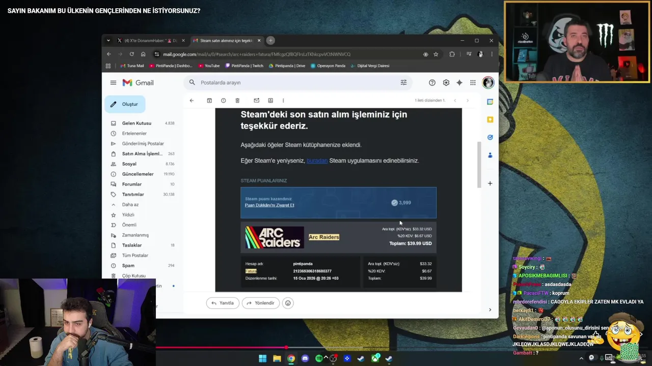The height and width of the screenshot is (366, 652).
Task: Click Puan Dükkânı'nı Ziyaret Et link
Action: [269, 205]
